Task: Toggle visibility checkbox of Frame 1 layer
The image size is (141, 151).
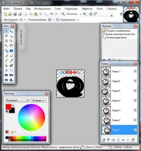Action: 135,130
